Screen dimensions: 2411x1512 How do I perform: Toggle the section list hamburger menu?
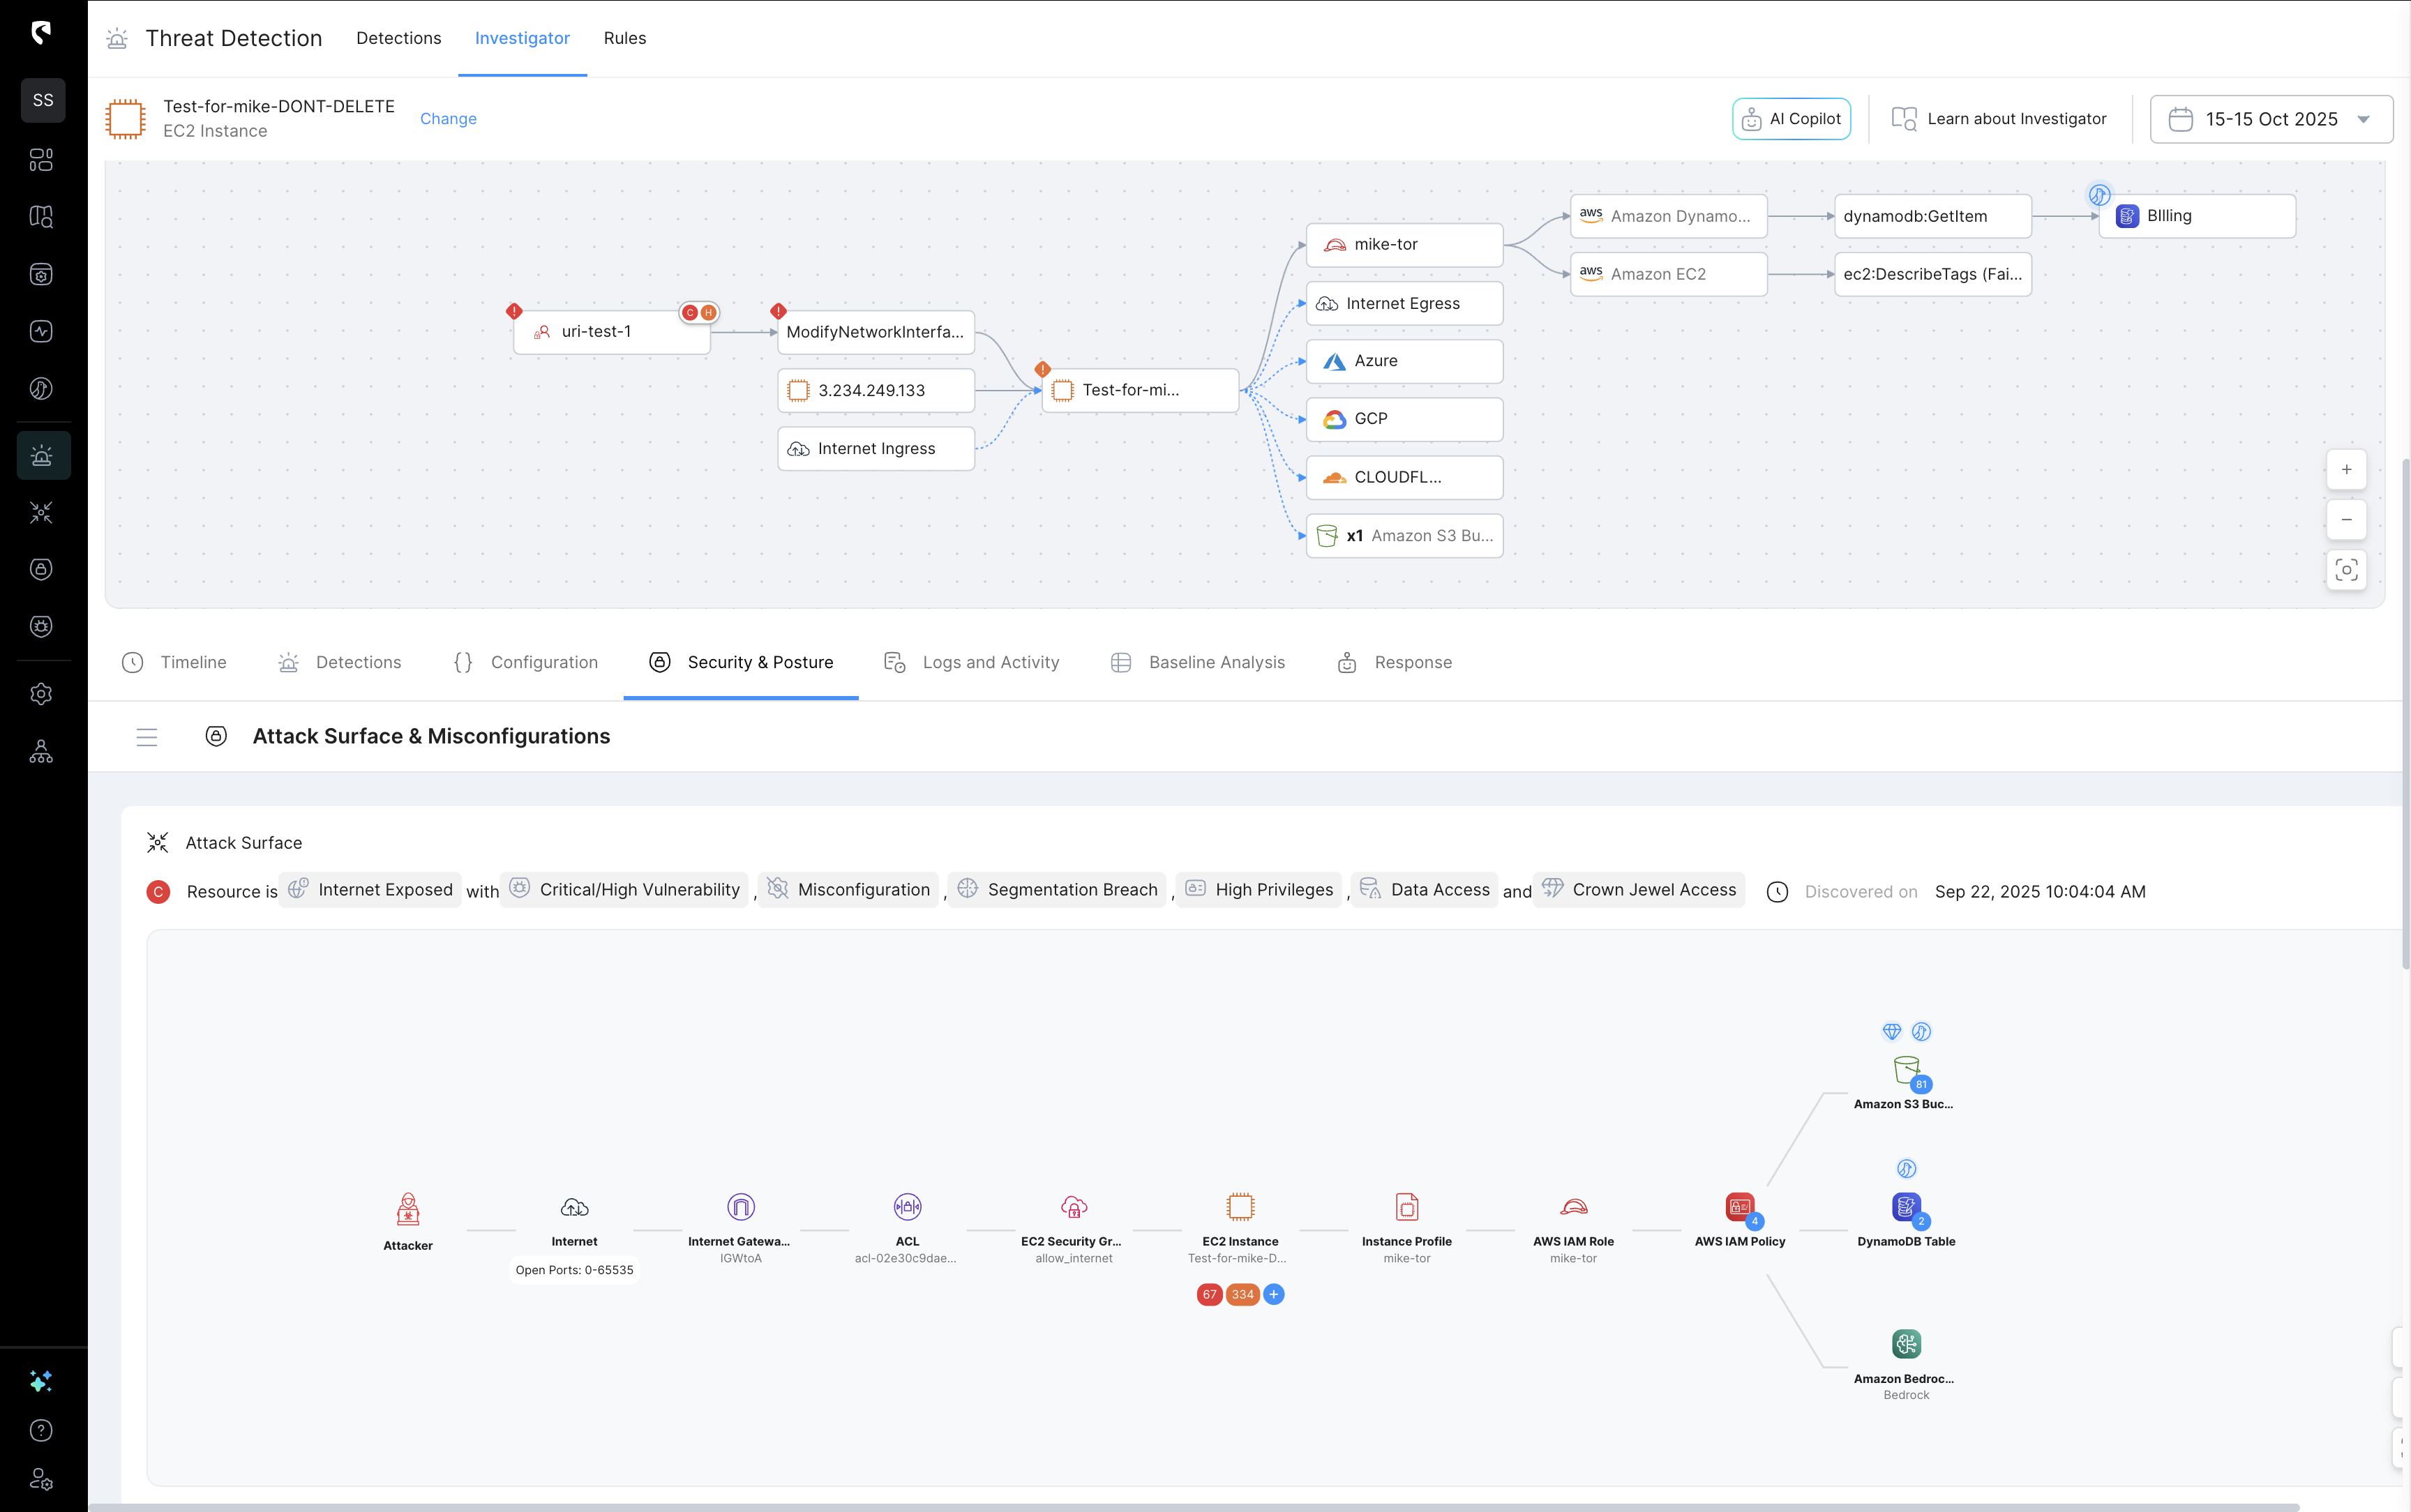(147, 737)
